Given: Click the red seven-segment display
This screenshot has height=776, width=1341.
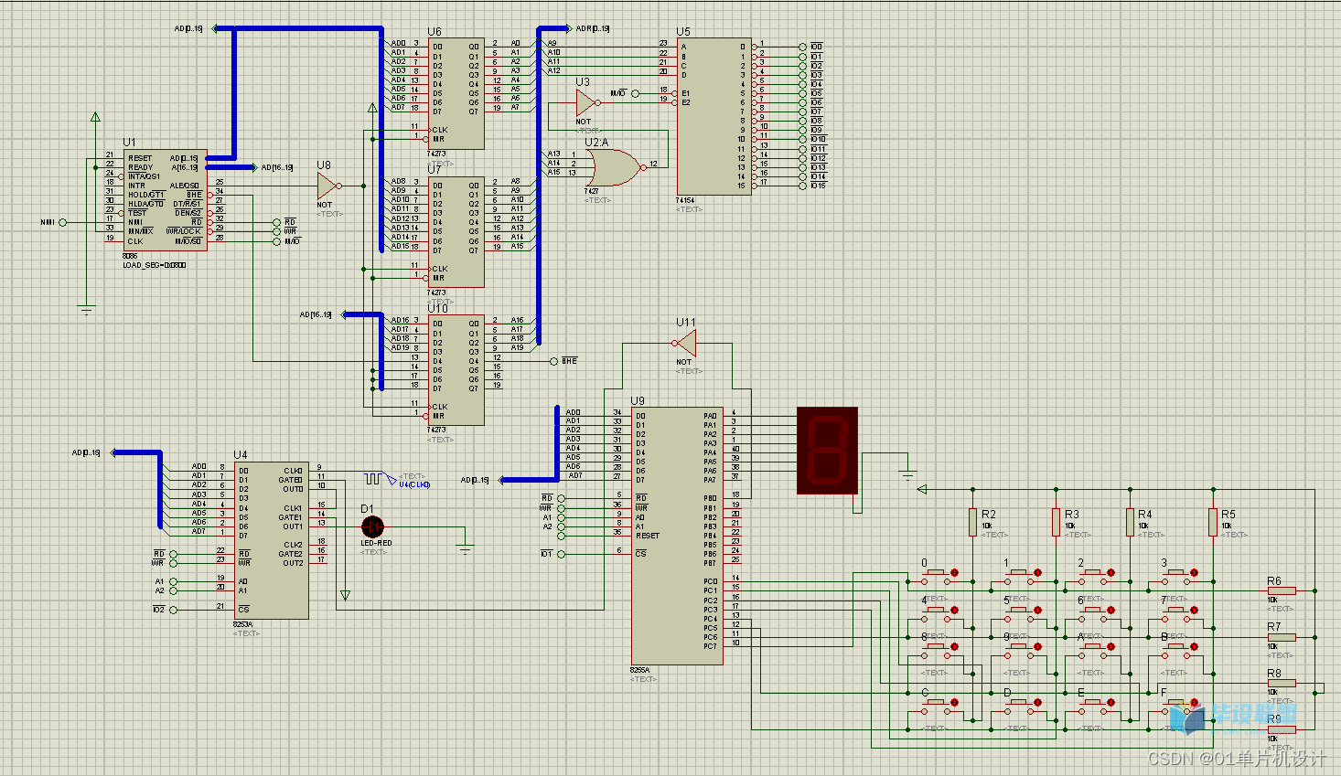Looking at the screenshot, I should [827, 451].
